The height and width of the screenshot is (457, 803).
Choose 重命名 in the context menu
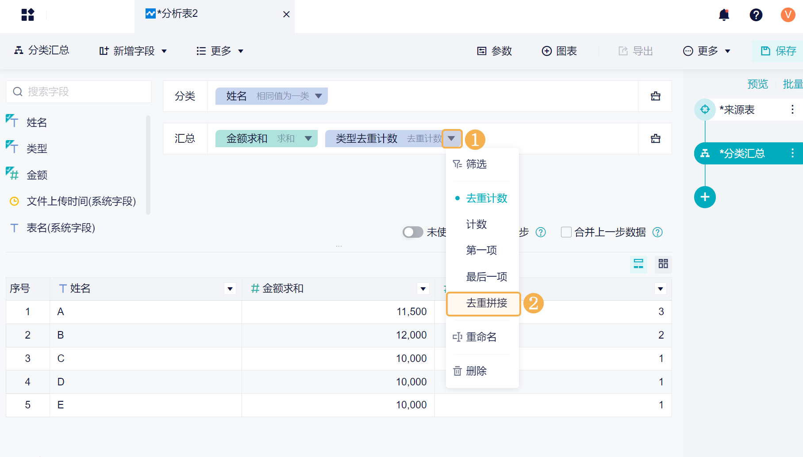(x=481, y=337)
